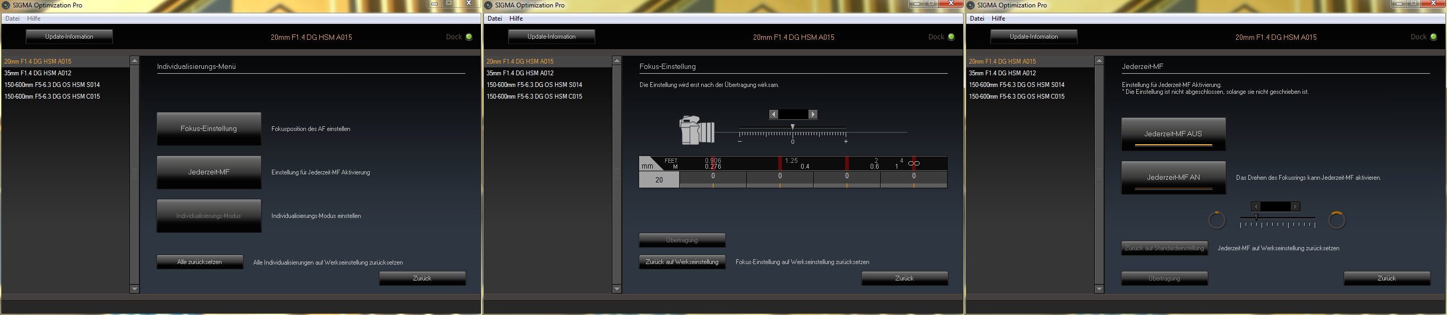Image resolution: width=1447 pixels, height=315 pixels.
Task: Click right arrow of Jederzeit-MF sensitivity stepper
Action: 1295,206
